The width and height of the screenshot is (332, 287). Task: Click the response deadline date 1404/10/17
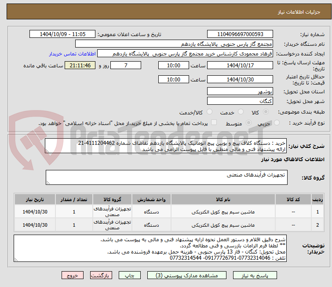click(x=240, y=65)
